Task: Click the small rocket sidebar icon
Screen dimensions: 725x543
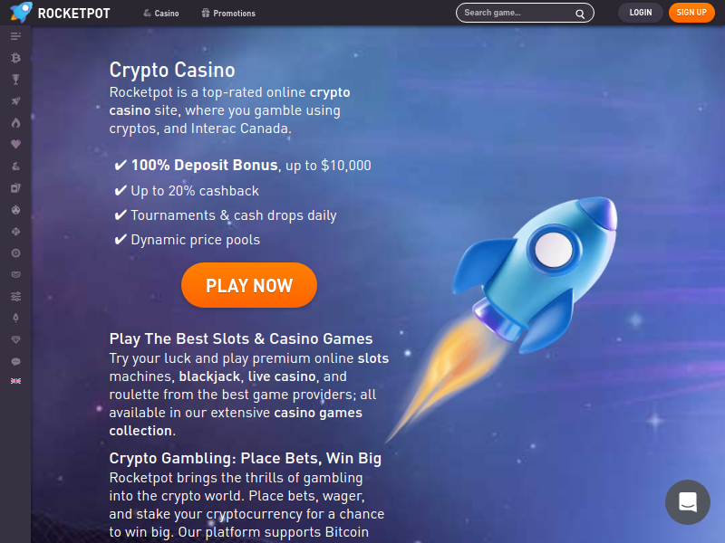Action: (x=15, y=101)
